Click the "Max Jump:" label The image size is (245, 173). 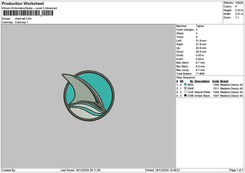point(183,70)
